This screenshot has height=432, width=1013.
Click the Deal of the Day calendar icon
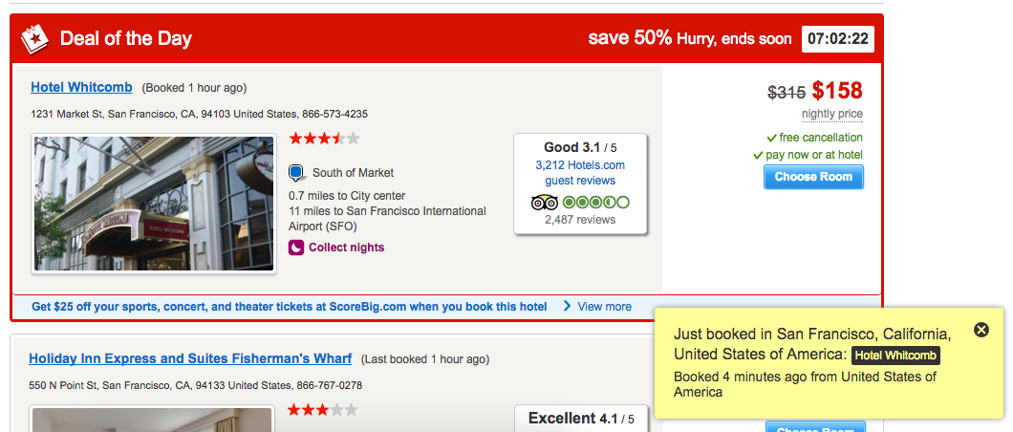(34, 39)
